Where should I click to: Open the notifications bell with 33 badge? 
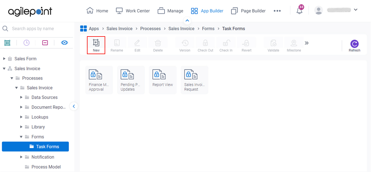299,10
